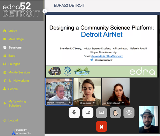Viewport: 160px width, 136px height.
Task: Open the Sessions menu item
Action: pyautogui.click(x=15, y=47)
